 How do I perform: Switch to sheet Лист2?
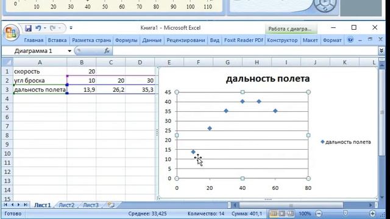click(x=66, y=205)
